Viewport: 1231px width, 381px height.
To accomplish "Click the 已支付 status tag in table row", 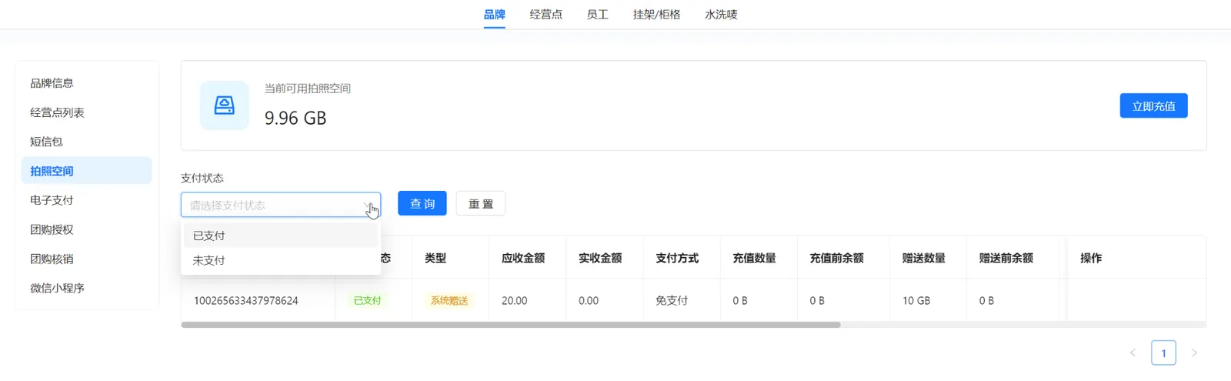I will tap(367, 300).
